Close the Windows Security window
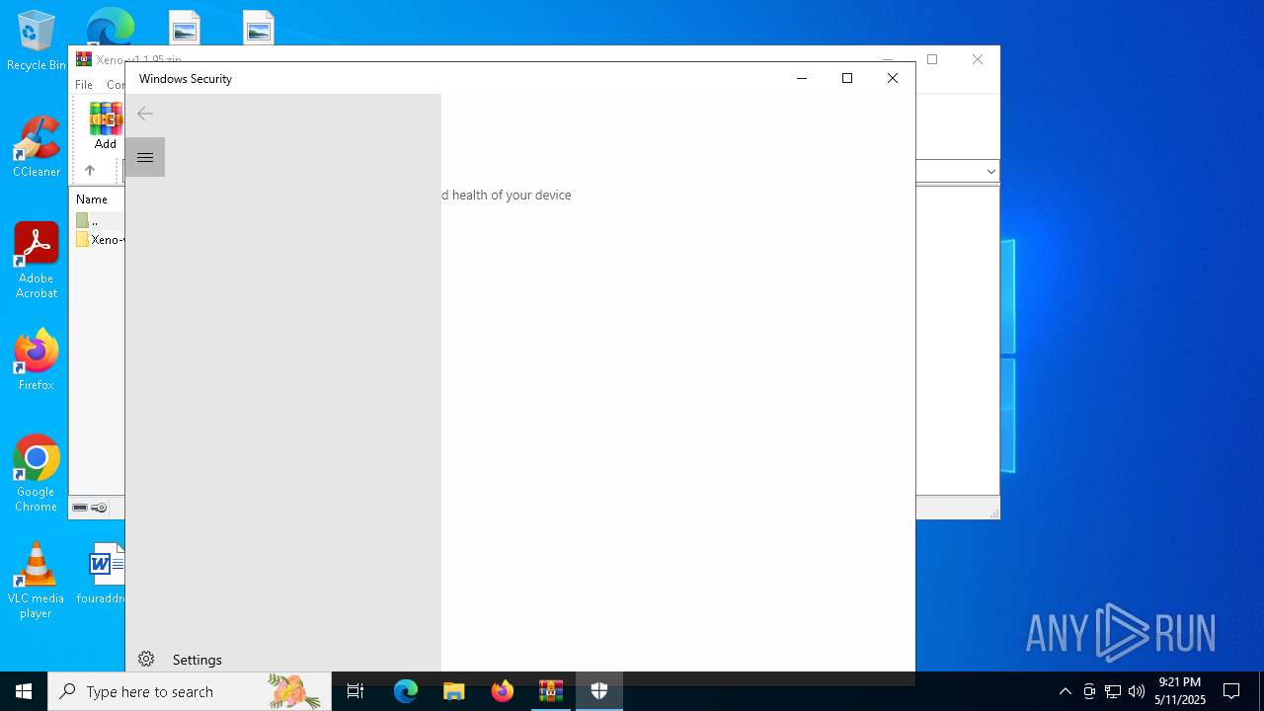The image size is (1264, 711). tap(893, 78)
